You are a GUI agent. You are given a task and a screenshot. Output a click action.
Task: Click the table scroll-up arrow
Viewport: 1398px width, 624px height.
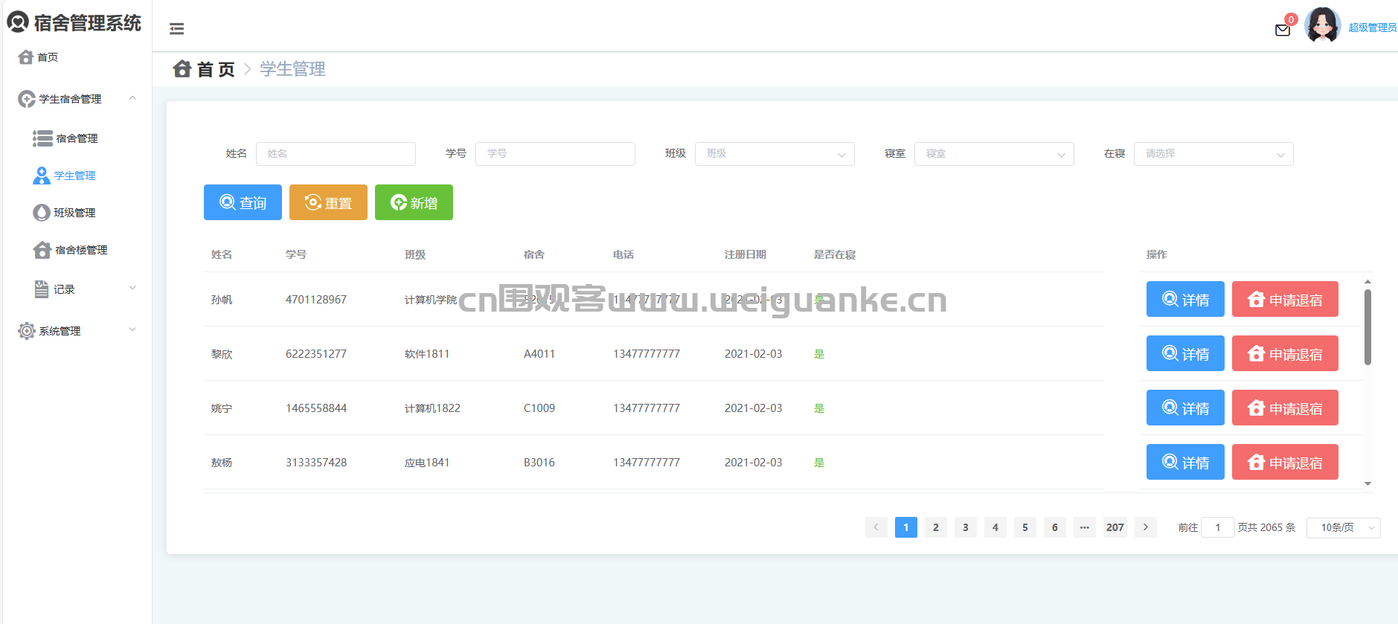click(x=1367, y=282)
